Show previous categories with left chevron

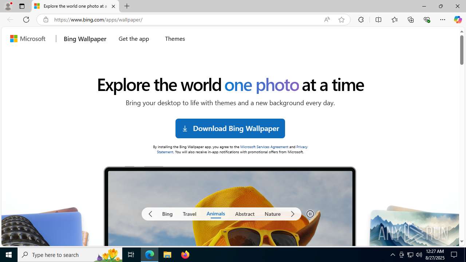(x=150, y=214)
